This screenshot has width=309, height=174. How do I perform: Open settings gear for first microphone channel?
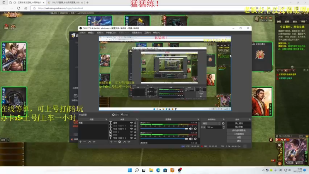(x=195, y=129)
